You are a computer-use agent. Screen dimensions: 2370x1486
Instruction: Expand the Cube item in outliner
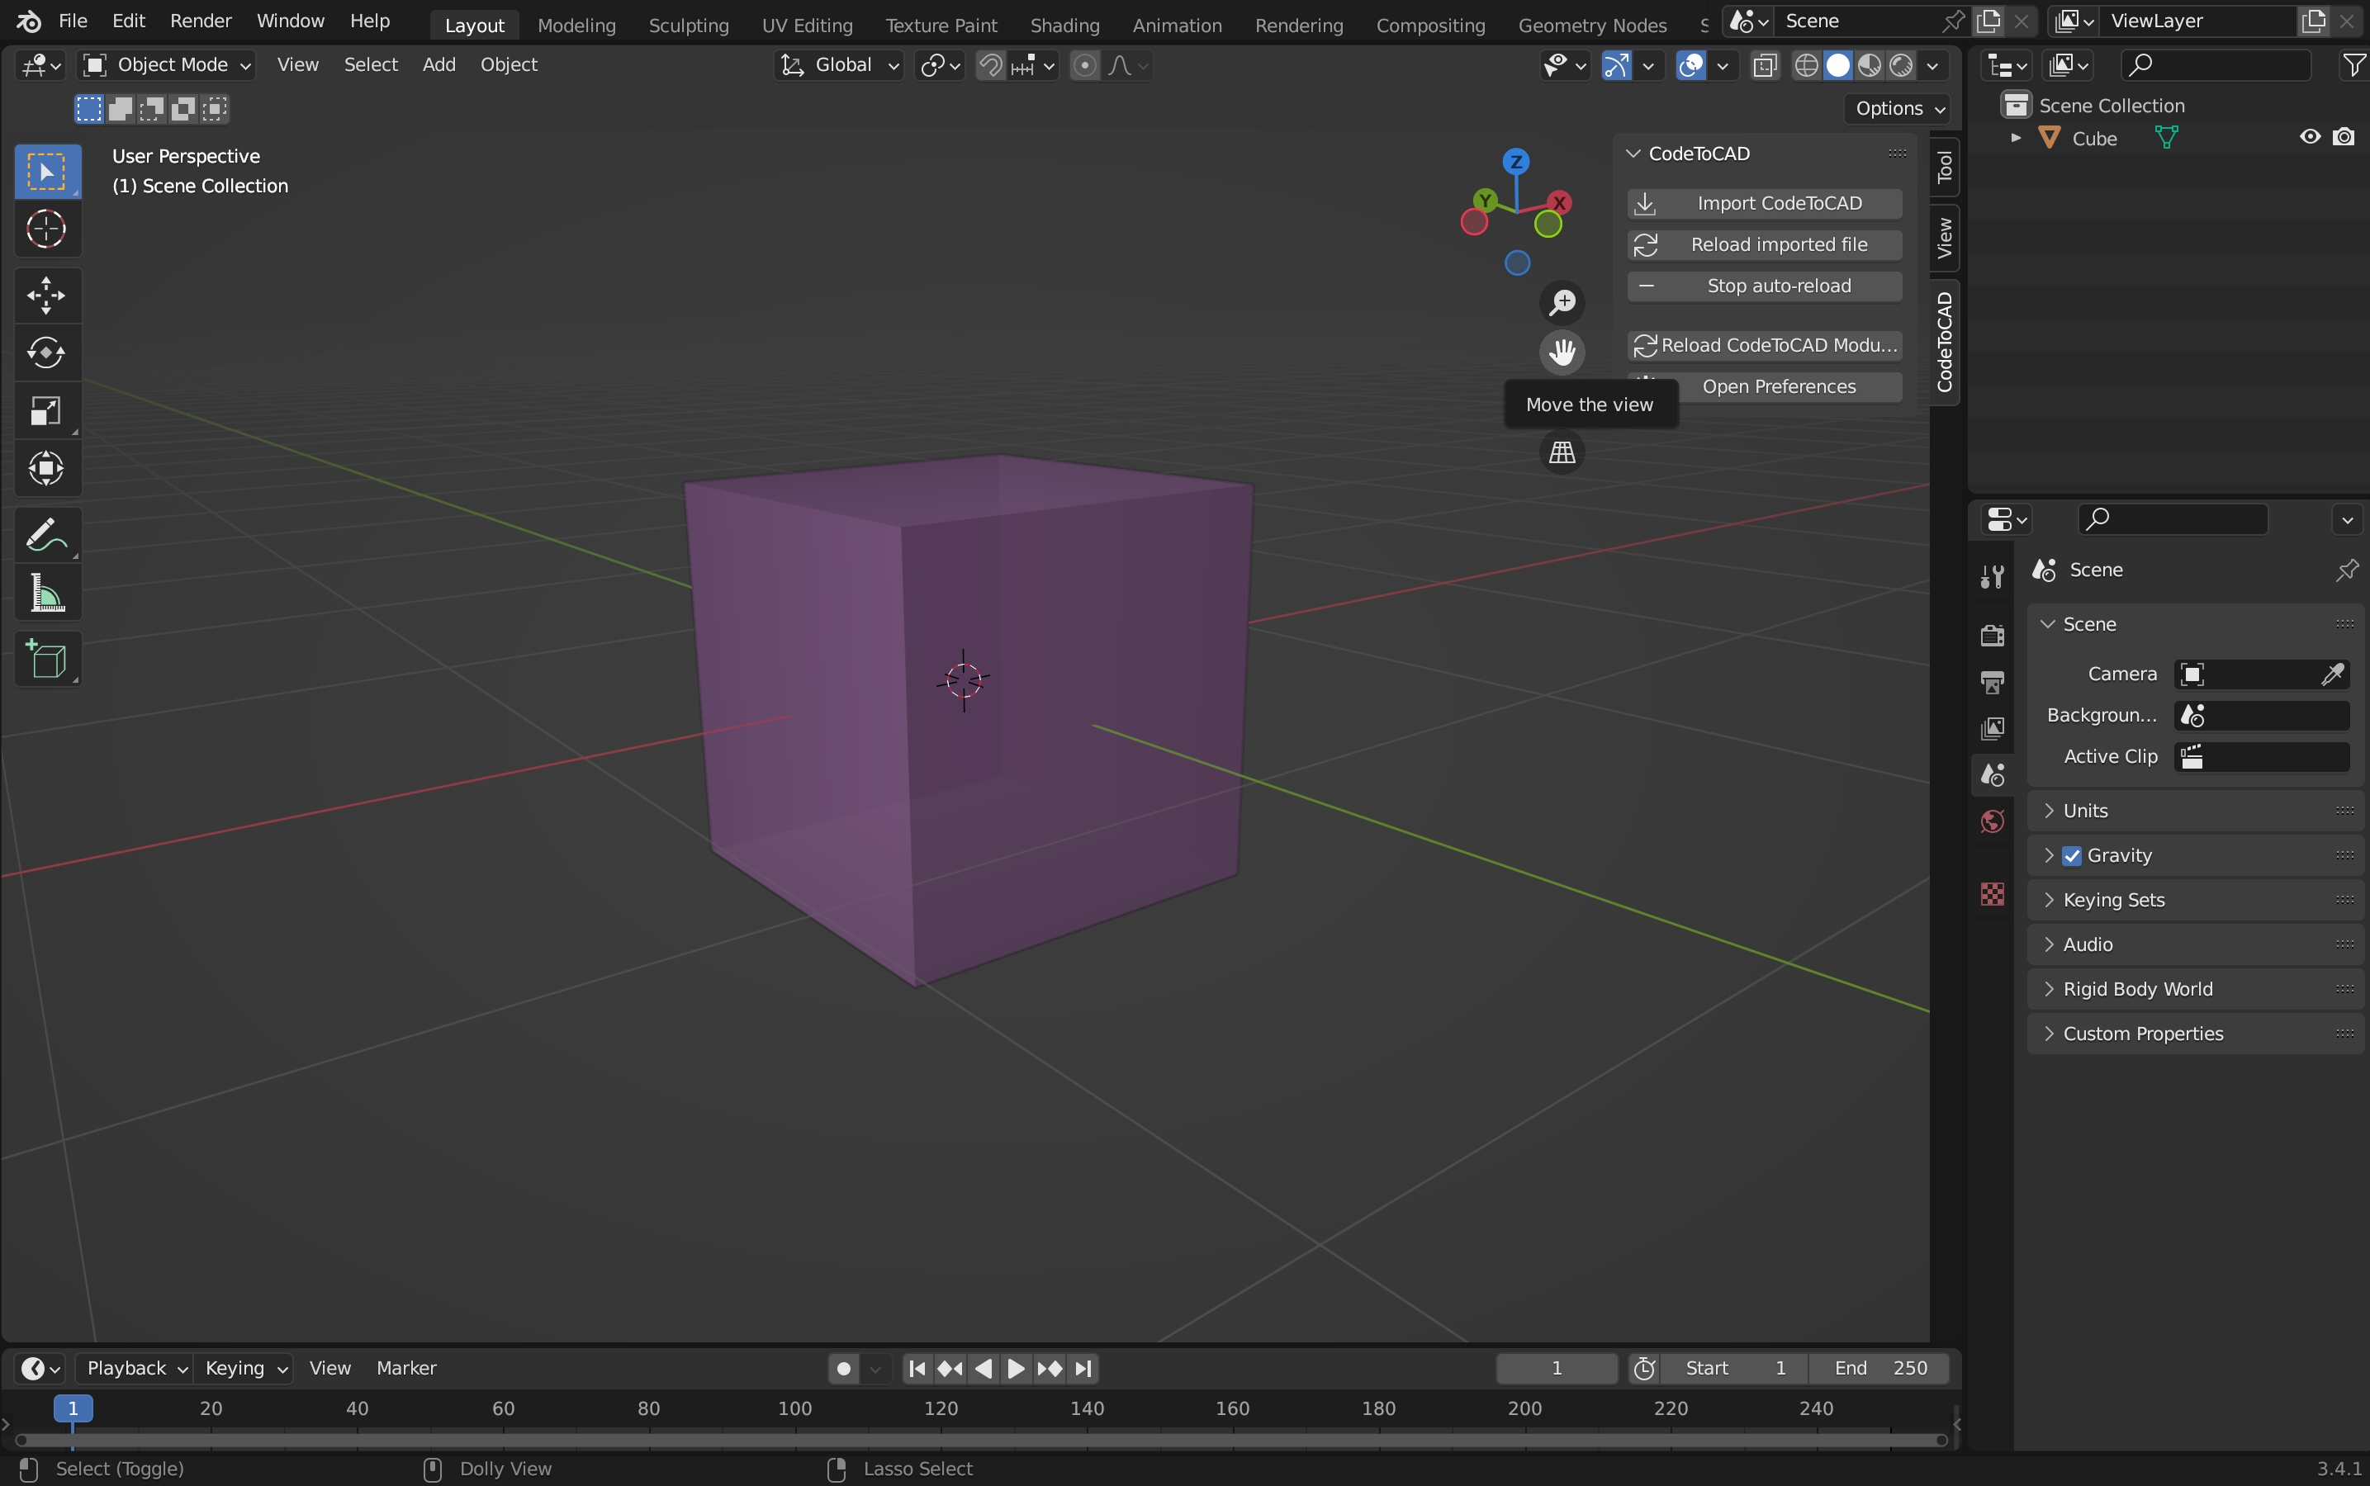pos(2015,138)
